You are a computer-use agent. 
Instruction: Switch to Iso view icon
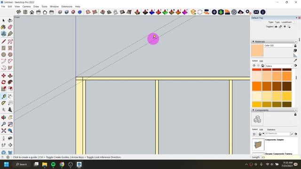[x=19, y=12]
